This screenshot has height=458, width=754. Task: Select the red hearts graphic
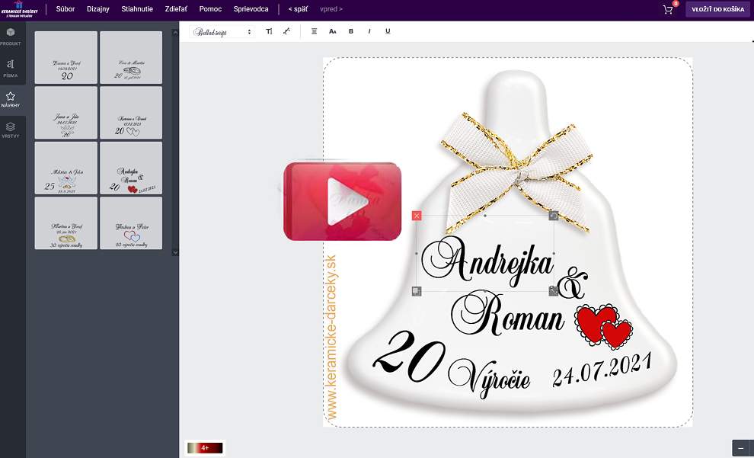(x=604, y=325)
